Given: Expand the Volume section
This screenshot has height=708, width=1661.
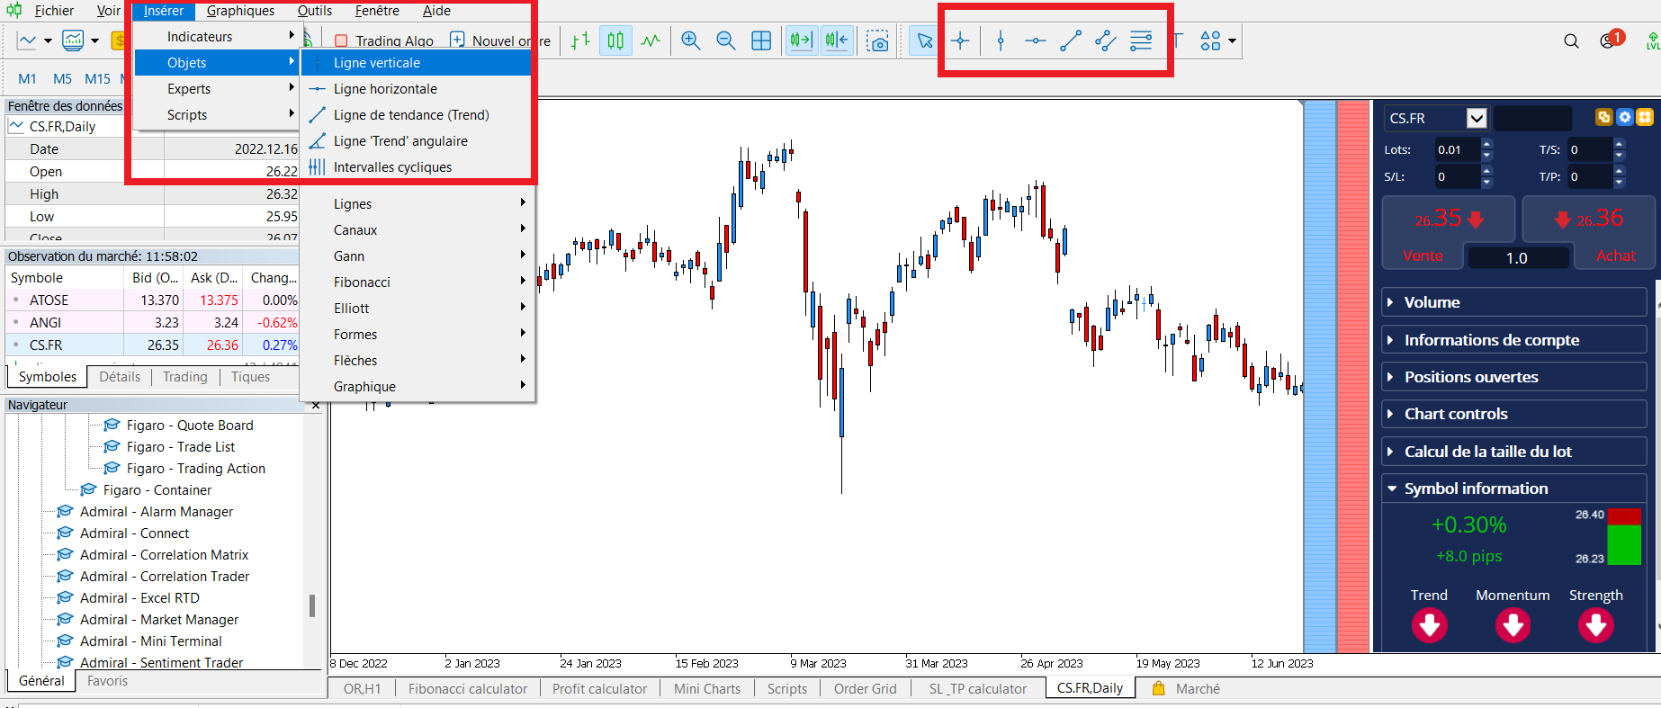Looking at the screenshot, I should [1514, 302].
